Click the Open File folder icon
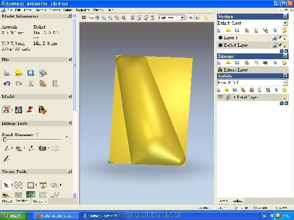This screenshot has width=294, height=220. pos(19,73)
